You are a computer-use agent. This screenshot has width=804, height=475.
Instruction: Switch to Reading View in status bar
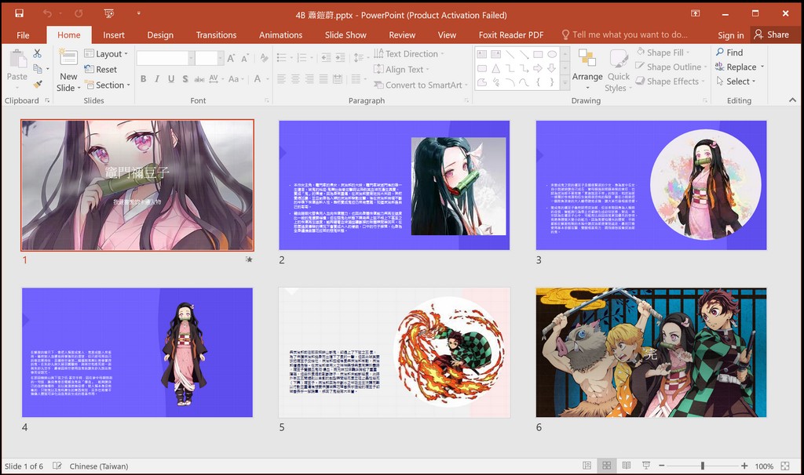pos(626,466)
